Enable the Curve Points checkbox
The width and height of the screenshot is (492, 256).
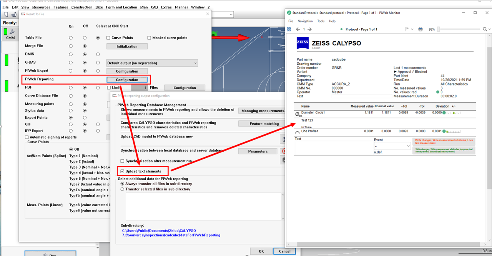(x=108, y=38)
